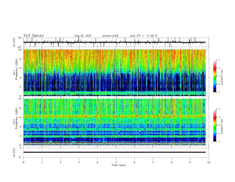Click the "Time (min)" axis label
This screenshot has height=182, width=235.
click(119, 165)
